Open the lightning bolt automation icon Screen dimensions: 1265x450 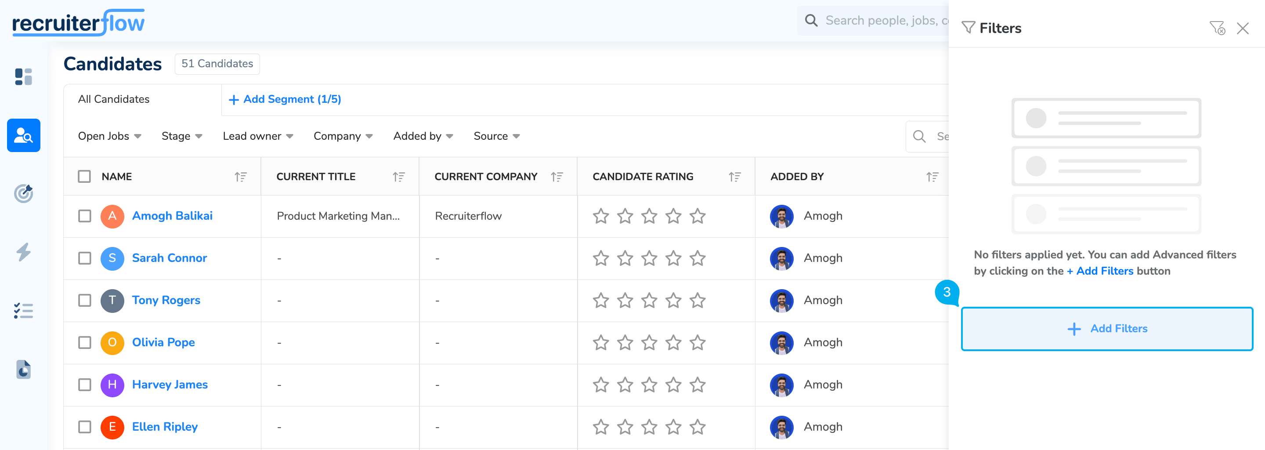click(x=23, y=252)
